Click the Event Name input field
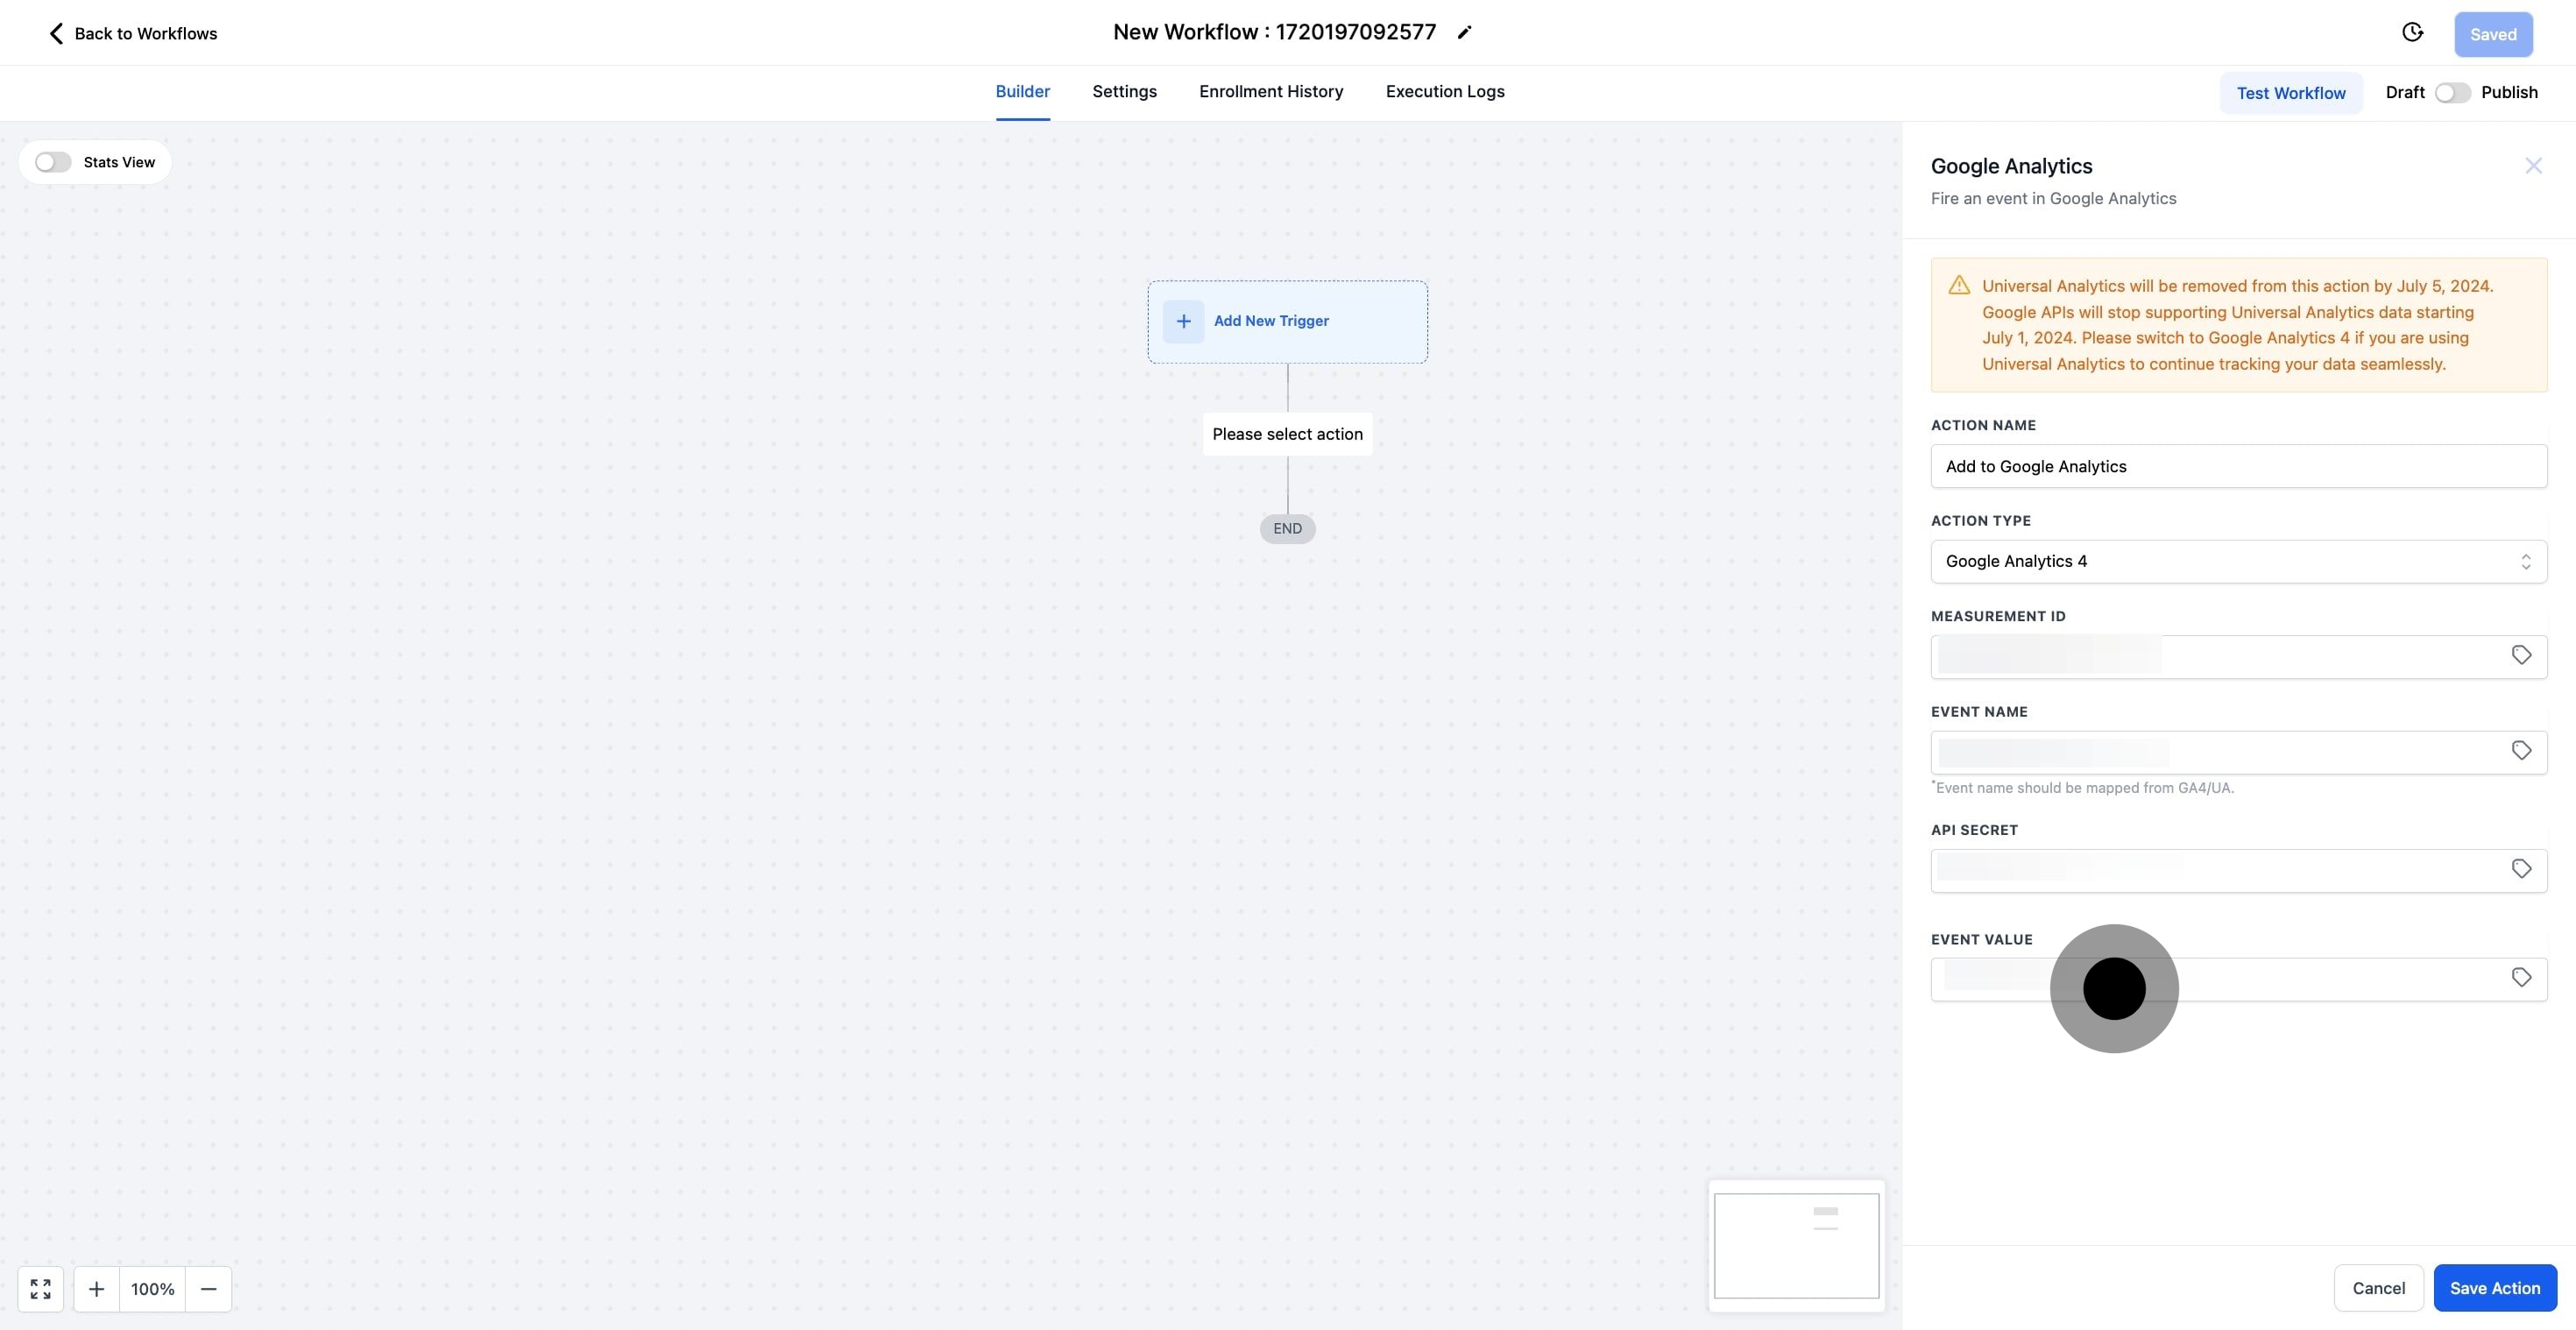The image size is (2576, 1330). click(x=2238, y=752)
